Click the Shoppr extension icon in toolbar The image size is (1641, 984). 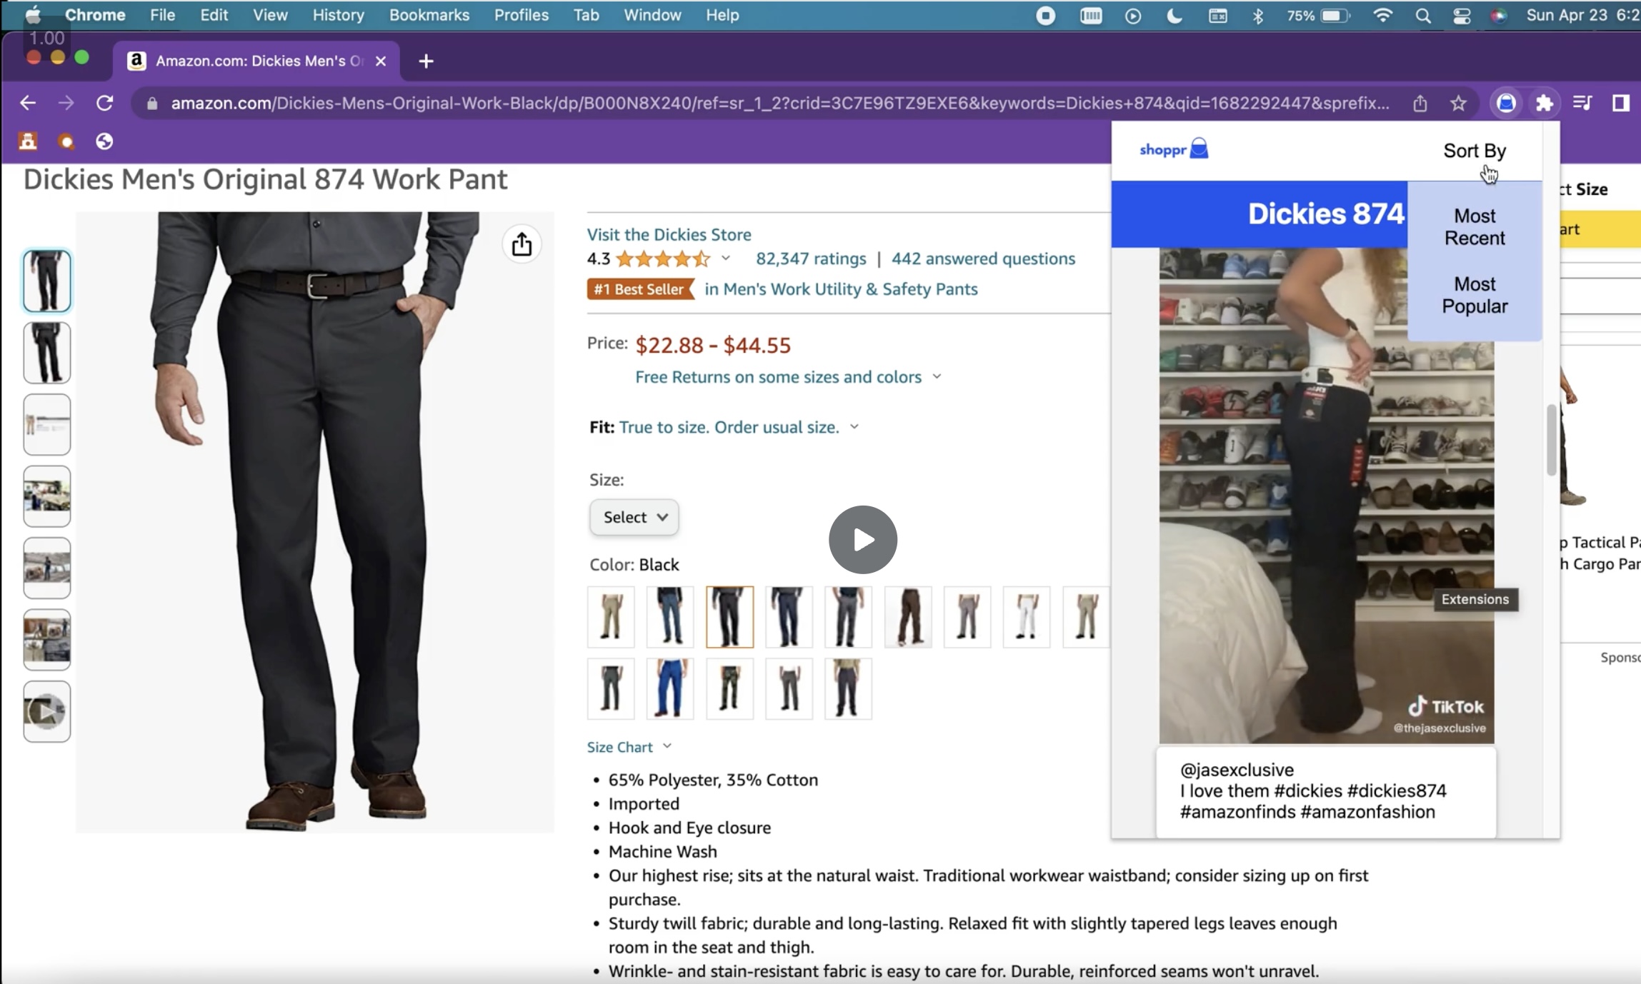pyautogui.click(x=1506, y=104)
